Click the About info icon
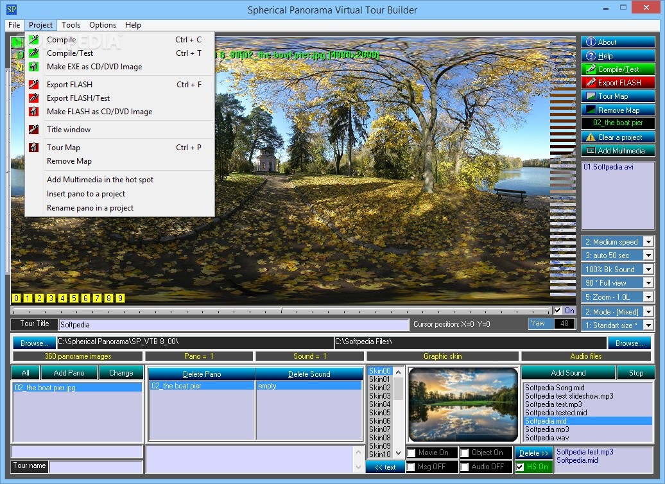The height and width of the screenshot is (484, 665). tap(591, 42)
